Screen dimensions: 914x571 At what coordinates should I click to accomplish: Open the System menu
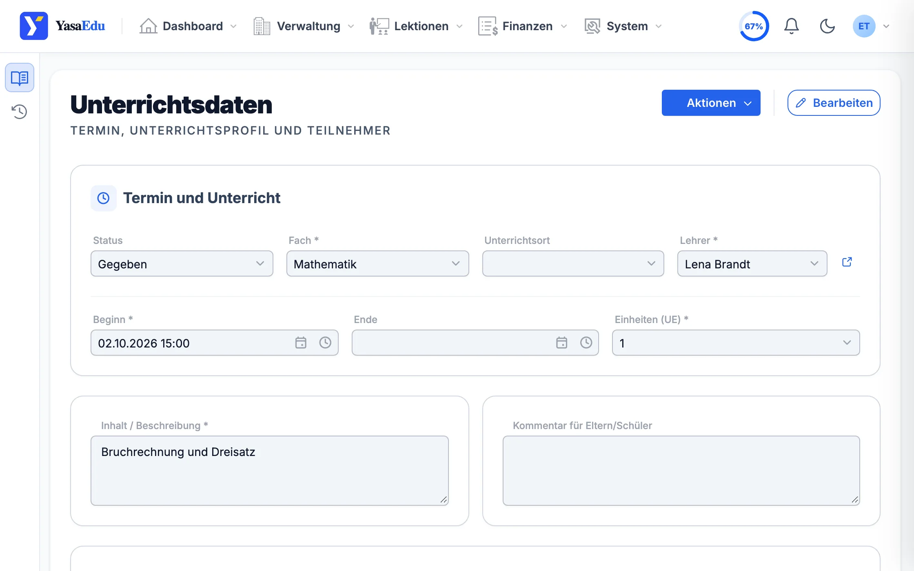pos(623,26)
